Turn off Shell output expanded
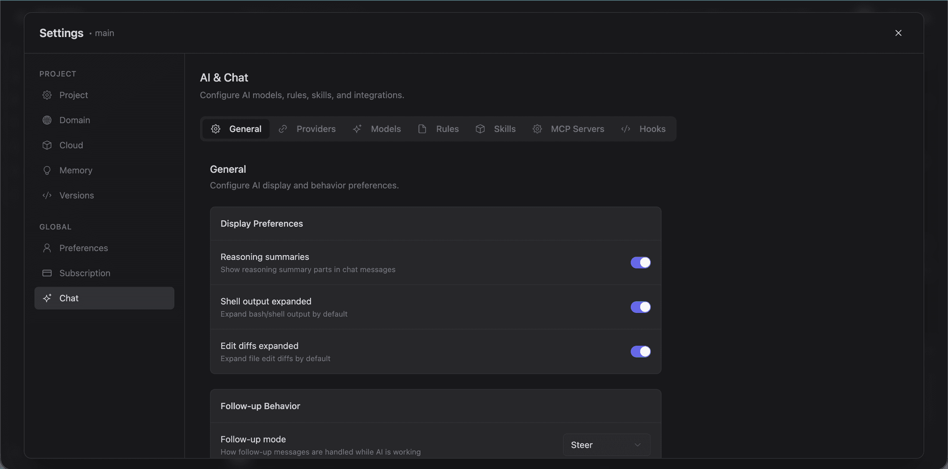 click(x=641, y=307)
